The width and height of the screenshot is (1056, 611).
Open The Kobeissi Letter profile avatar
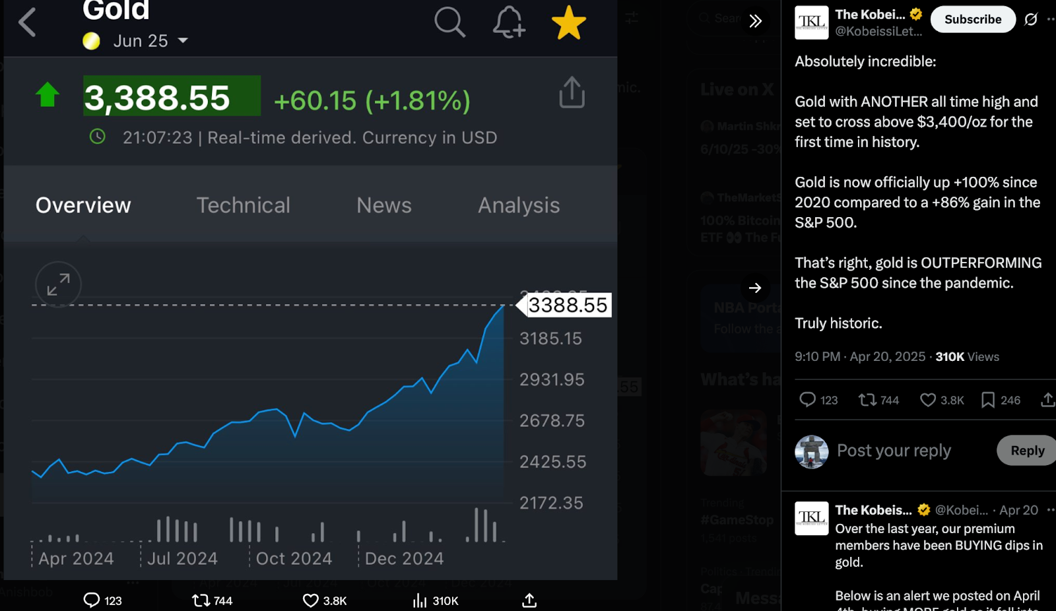click(x=812, y=22)
